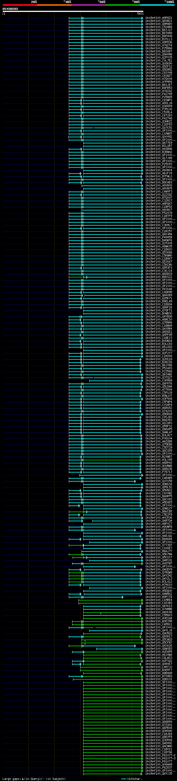Open UniRef100_A9PD36 hit

[159, 42]
